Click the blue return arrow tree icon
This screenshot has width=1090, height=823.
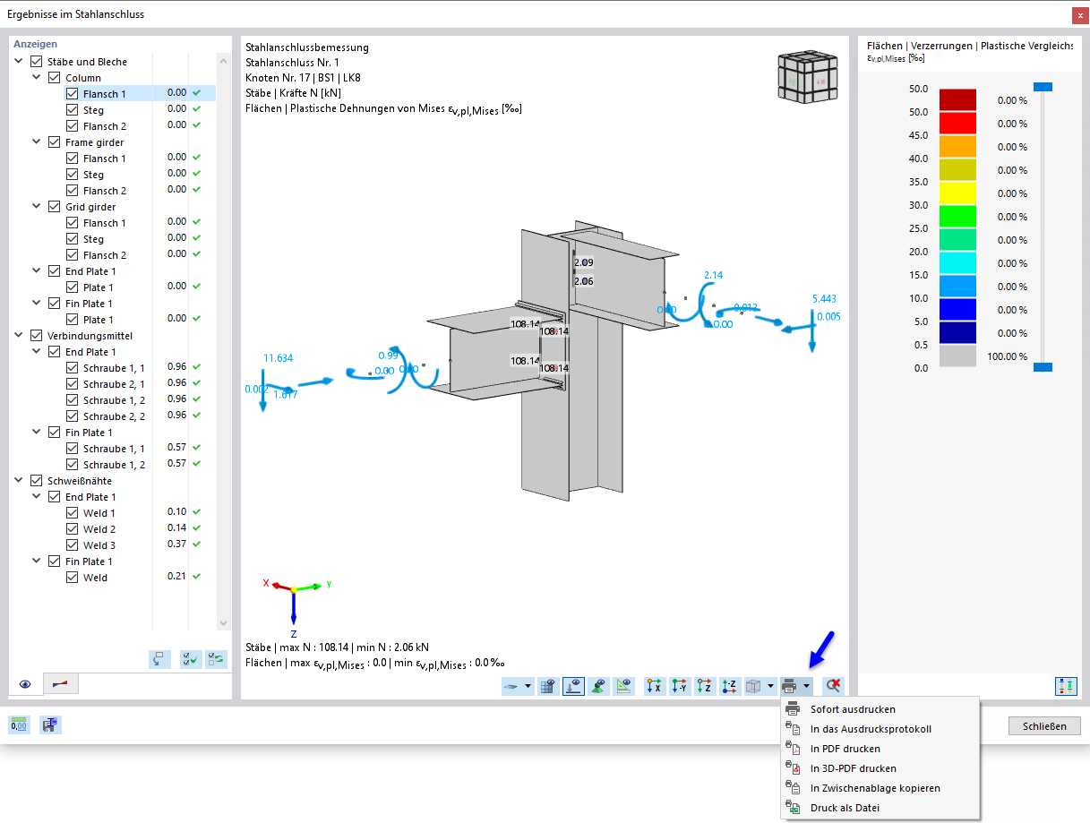(159, 659)
